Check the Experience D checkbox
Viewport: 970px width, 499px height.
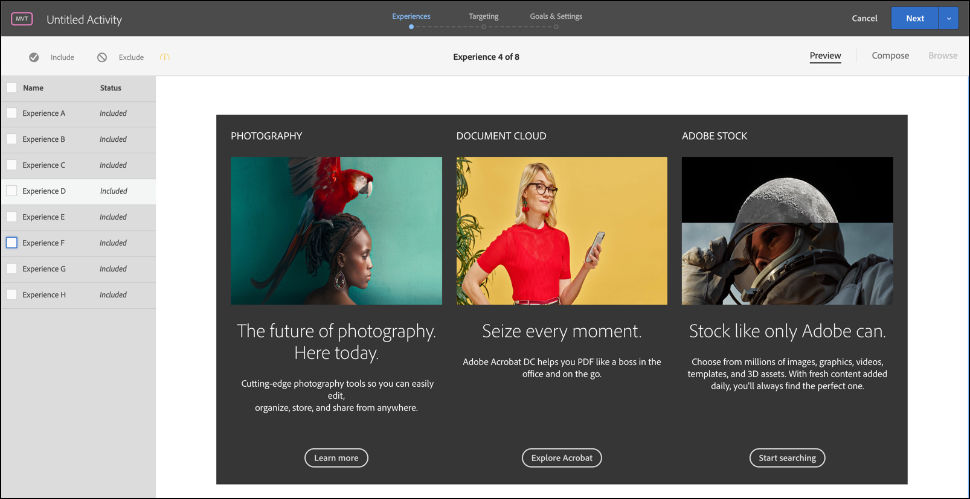[11, 191]
